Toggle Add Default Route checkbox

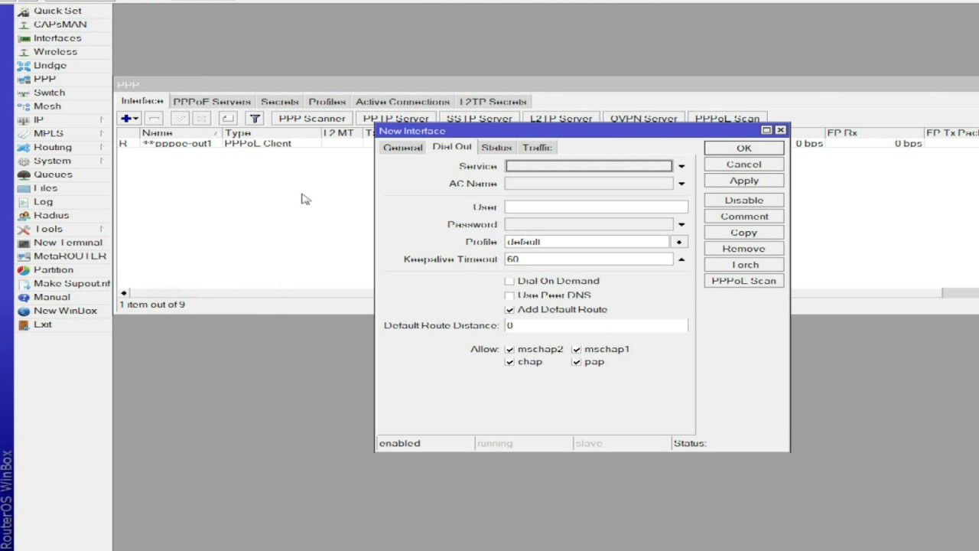point(509,310)
